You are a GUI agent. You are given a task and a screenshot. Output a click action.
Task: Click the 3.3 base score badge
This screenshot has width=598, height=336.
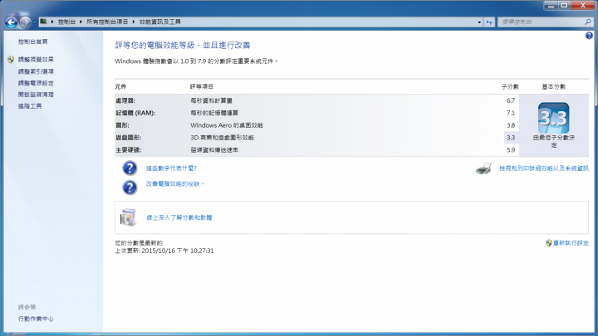click(554, 118)
